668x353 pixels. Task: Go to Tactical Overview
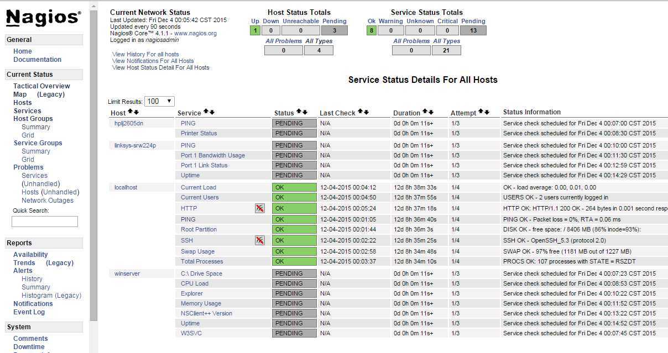tap(41, 86)
